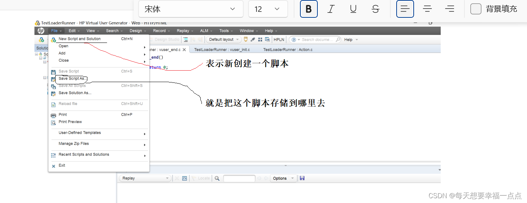Open the Help menu in menu bar

[x=271, y=31]
